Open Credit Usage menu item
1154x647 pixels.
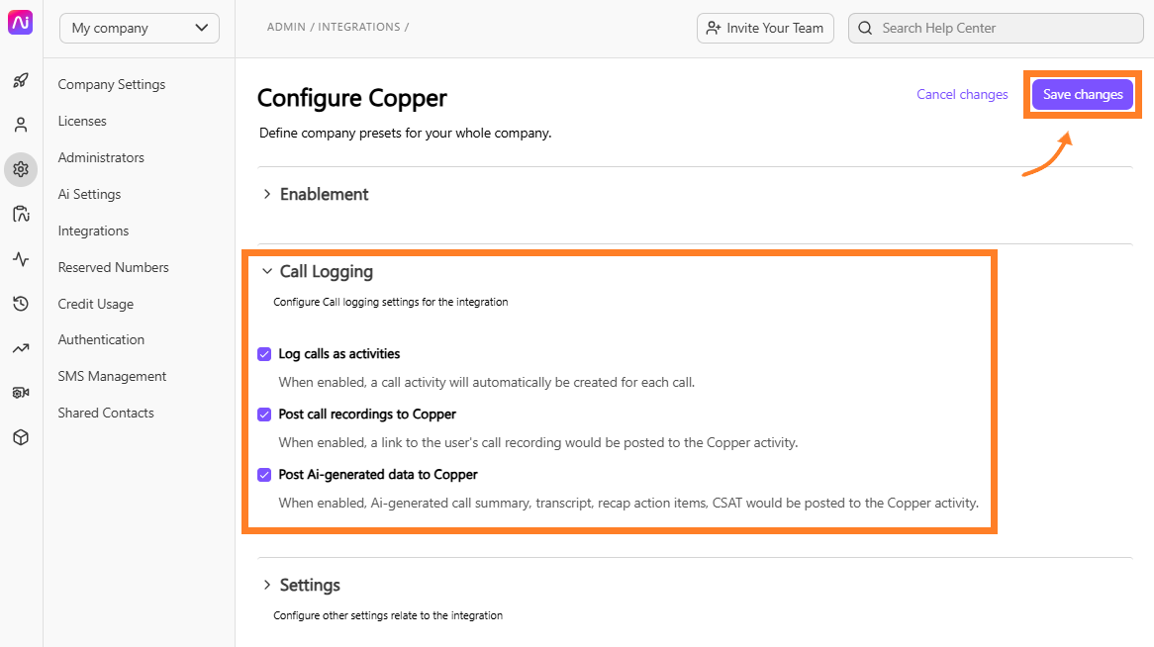pyautogui.click(x=96, y=304)
